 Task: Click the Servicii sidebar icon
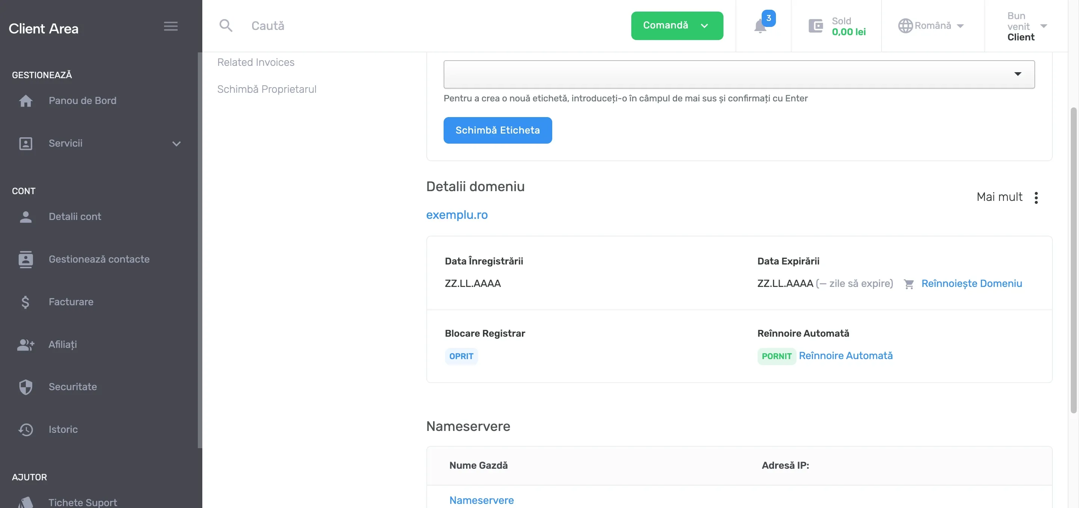(25, 143)
